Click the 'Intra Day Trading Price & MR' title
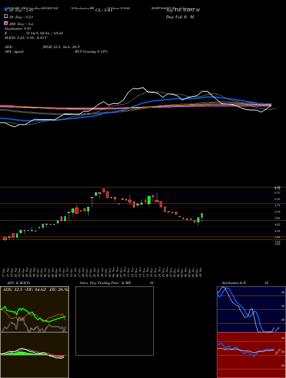Image resolution: width=286 pixels, height=378 pixels. tap(105, 283)
